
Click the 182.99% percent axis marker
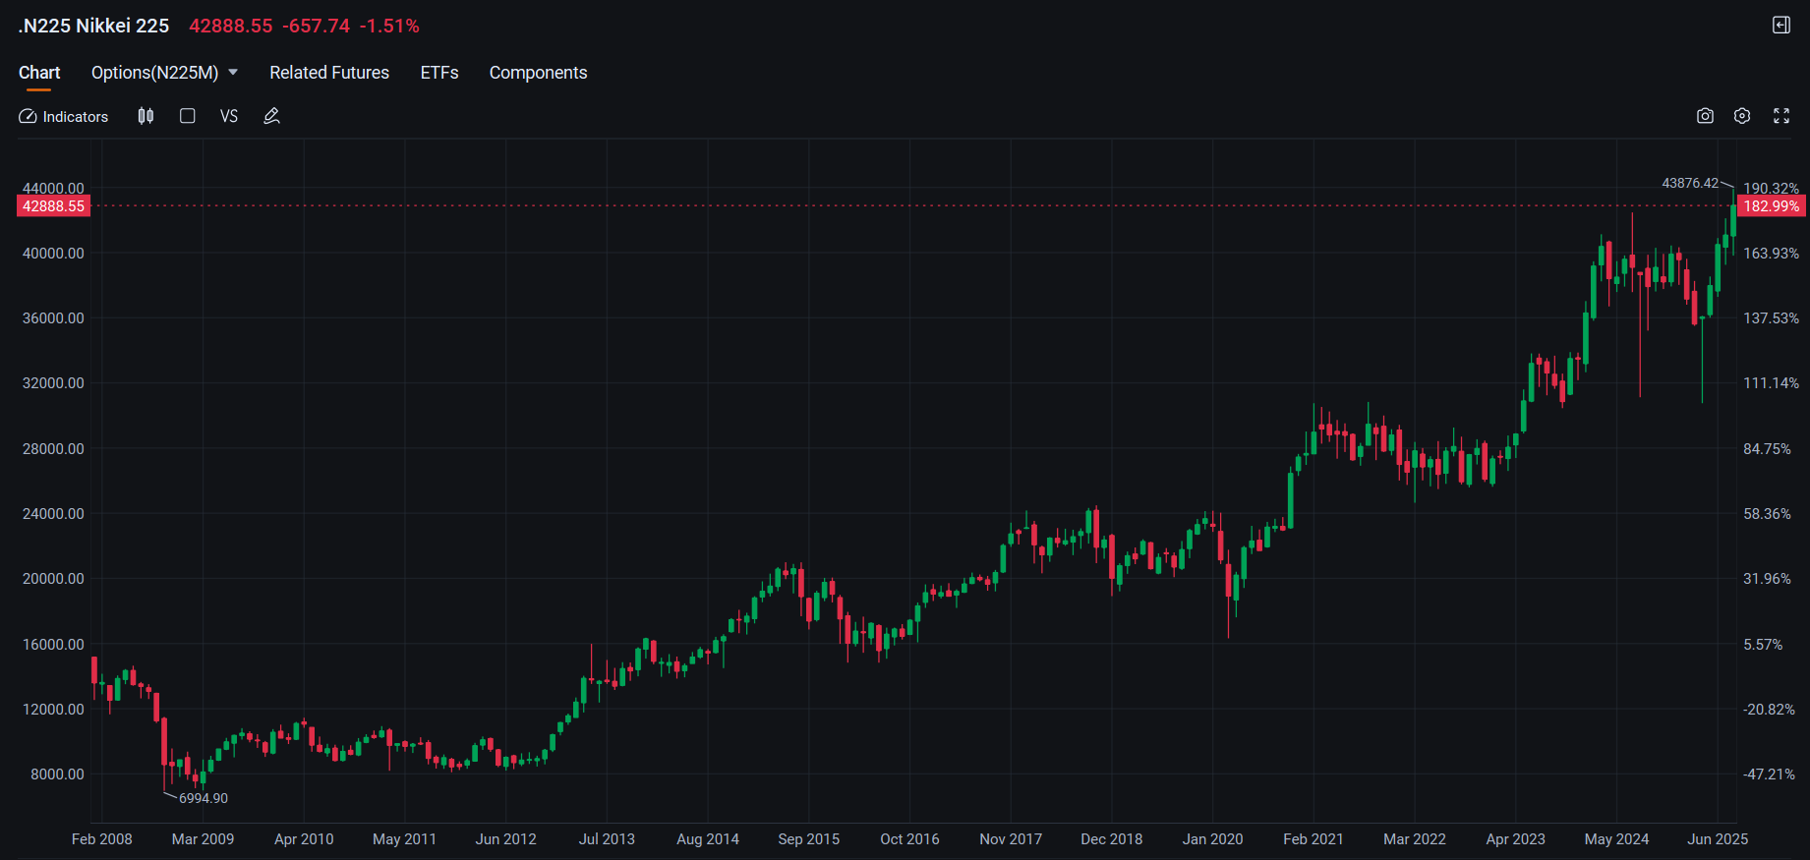click(1771, 206)
